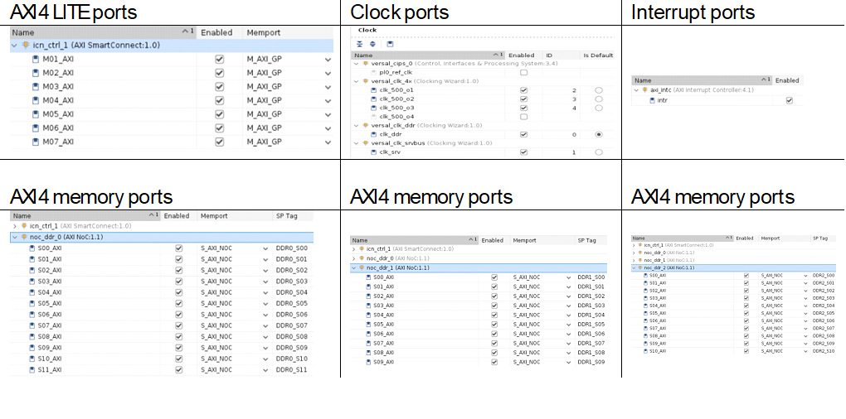Uncheck the intr interrupt Enabled checkbox
This screenshot has height=419, width=846.
click(789, 100)
